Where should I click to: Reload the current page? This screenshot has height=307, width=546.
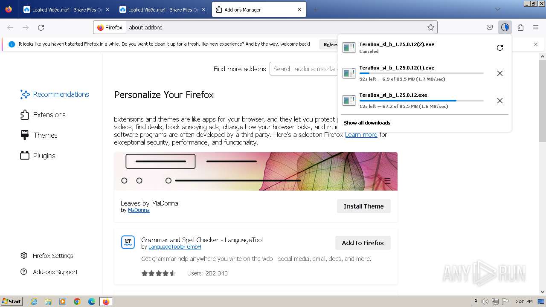click(x=41, y=27)
